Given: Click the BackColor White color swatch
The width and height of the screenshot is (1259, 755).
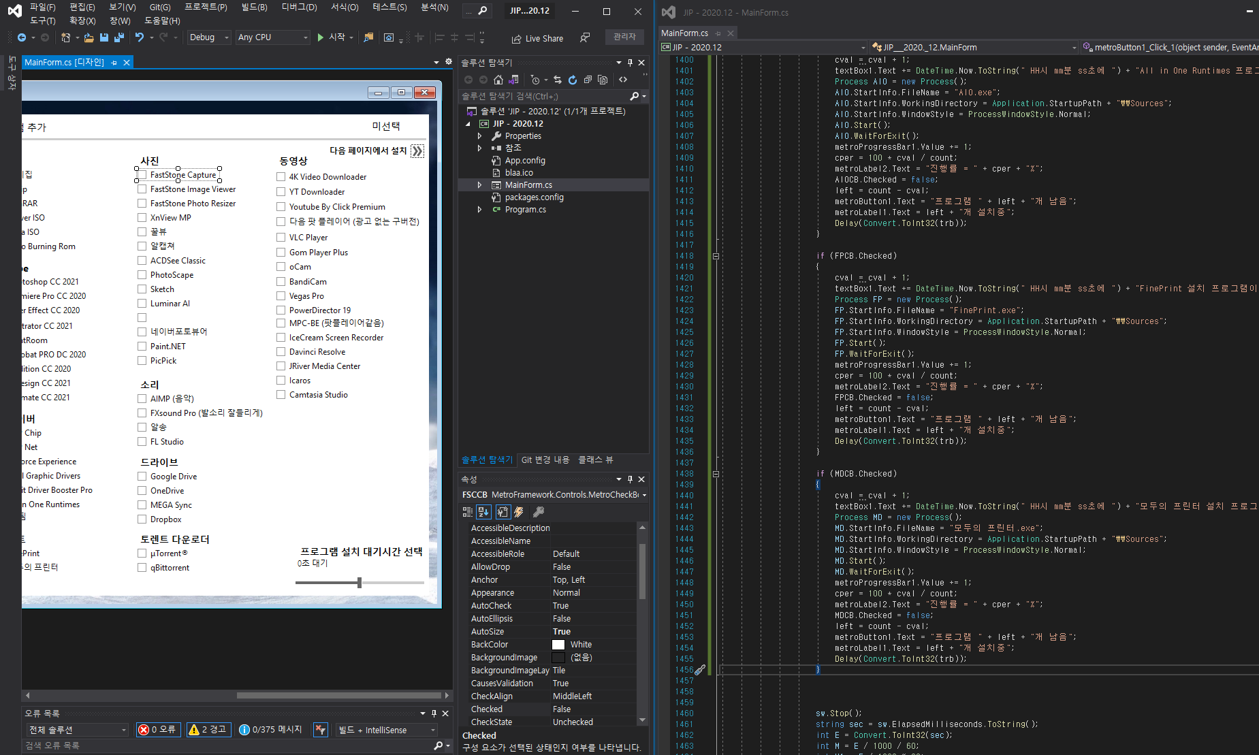Looking at the screenshot, I should [558, 645].
